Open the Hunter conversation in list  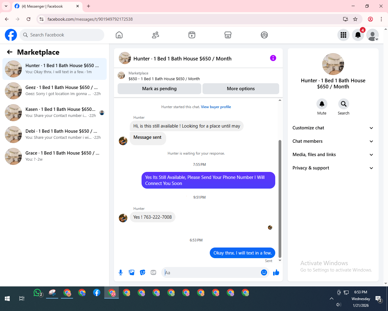click(x=55, y=69)
